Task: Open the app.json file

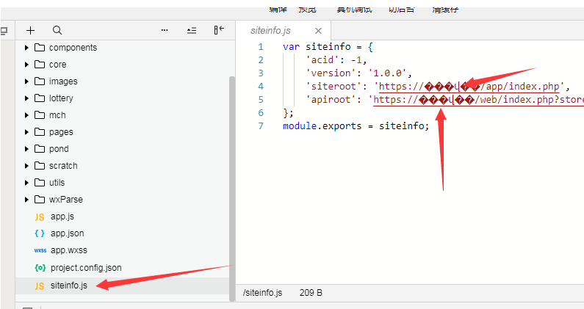Action: click(x=67, y=233)
